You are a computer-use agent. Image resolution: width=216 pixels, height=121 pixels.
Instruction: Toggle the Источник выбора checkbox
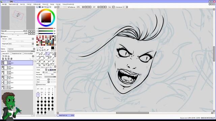pos(23,53)
